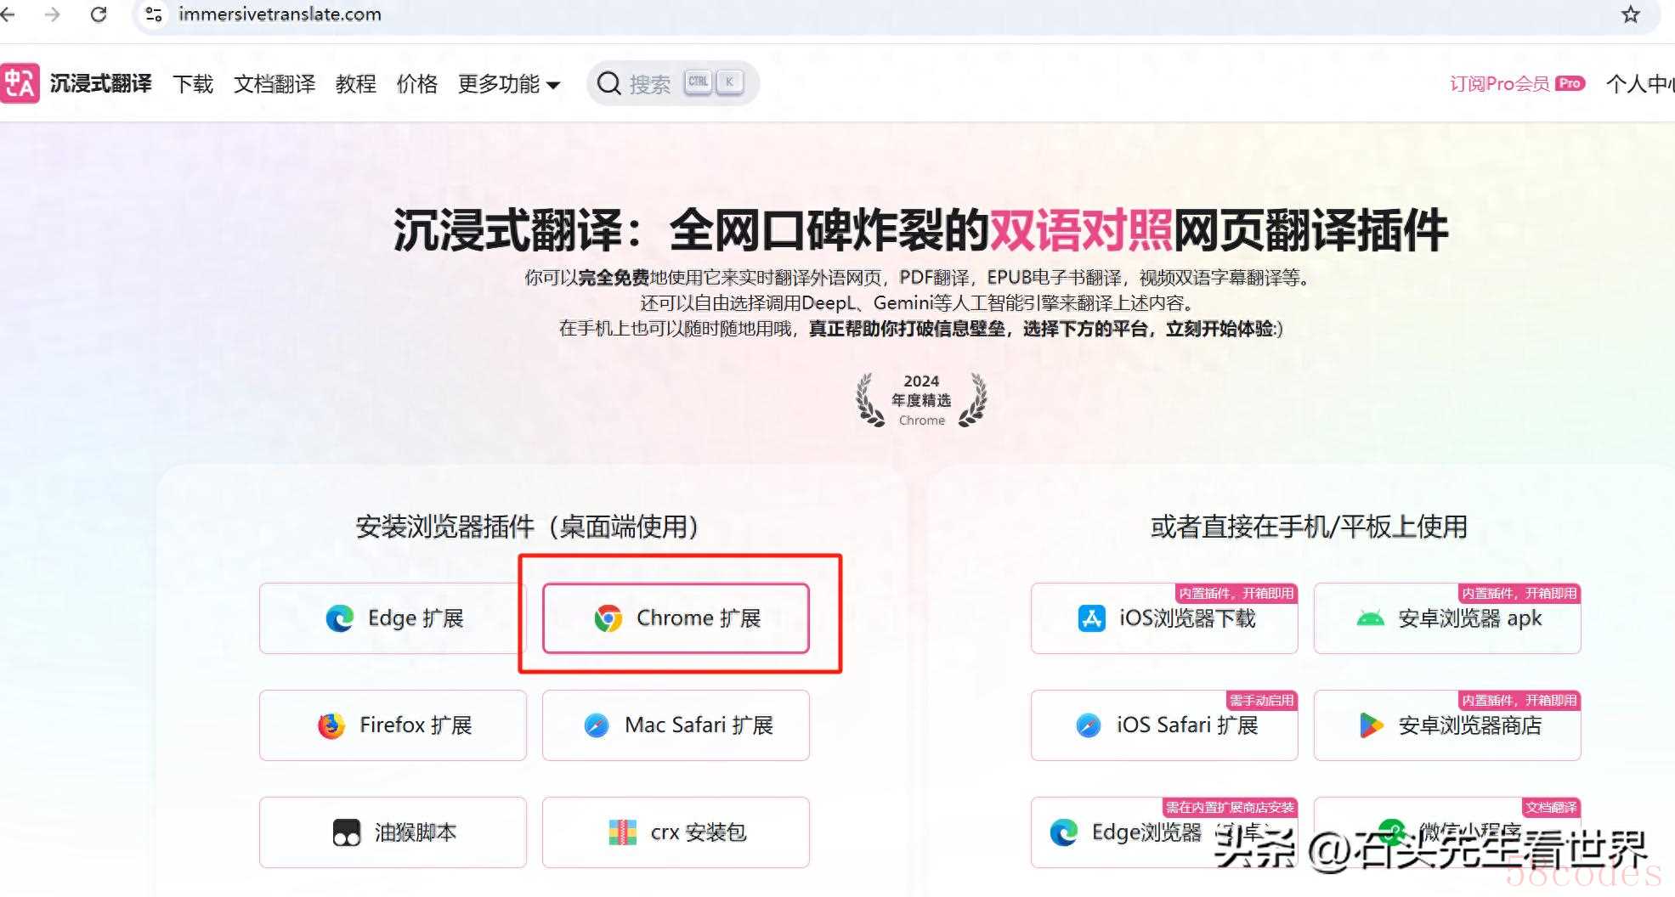
Task: Click the magnifier icon in the search box
Action: (608, 83)
